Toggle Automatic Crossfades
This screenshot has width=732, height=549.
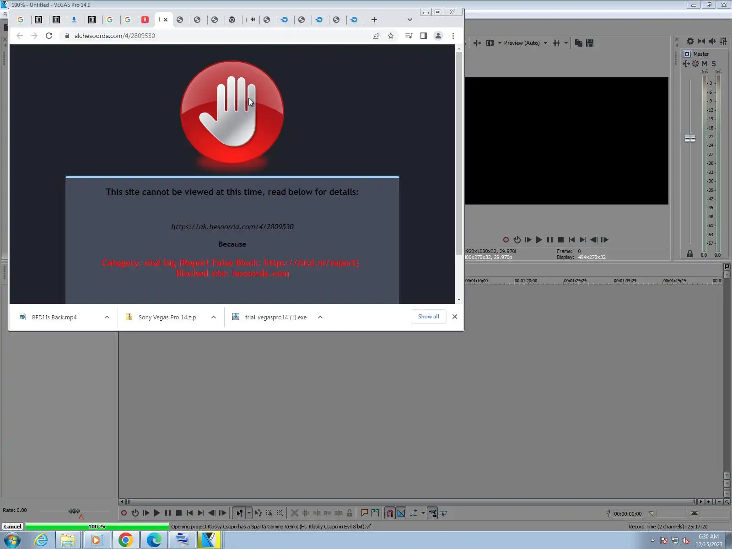401,513
